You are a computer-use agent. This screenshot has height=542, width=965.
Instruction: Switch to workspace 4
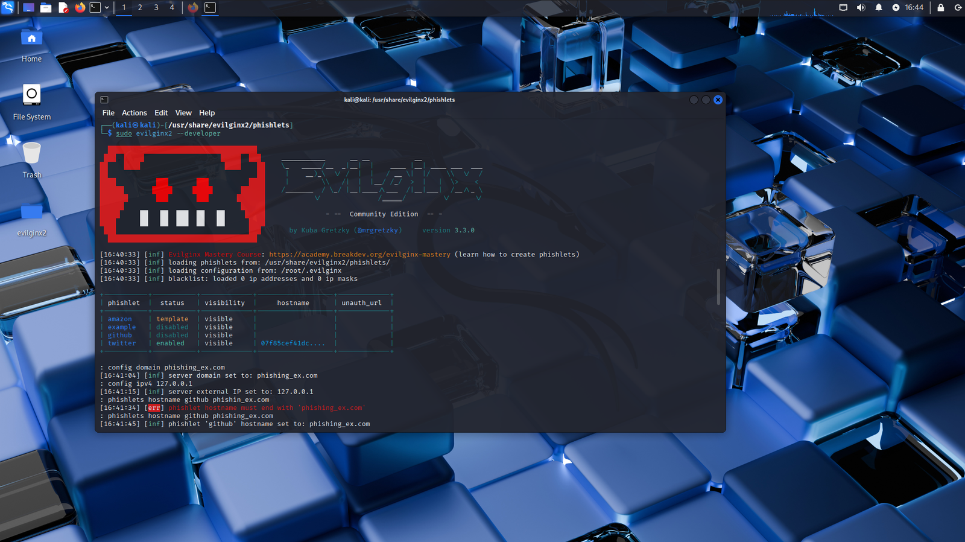pos(171,7)
